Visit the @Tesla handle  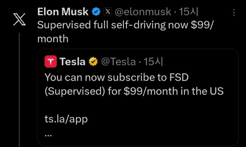[x=118, y=61]
